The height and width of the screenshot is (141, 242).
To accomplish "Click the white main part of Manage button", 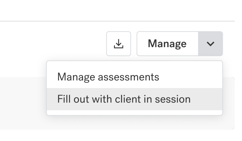I will 167,44.
